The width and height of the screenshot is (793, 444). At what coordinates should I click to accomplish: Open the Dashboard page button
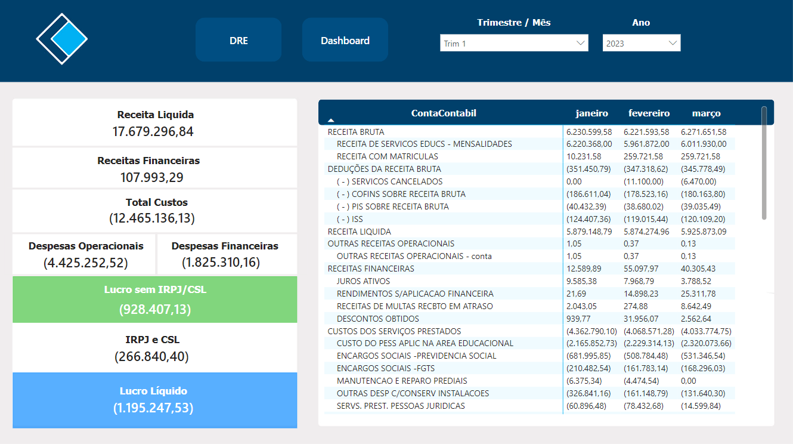pos(345,40)
